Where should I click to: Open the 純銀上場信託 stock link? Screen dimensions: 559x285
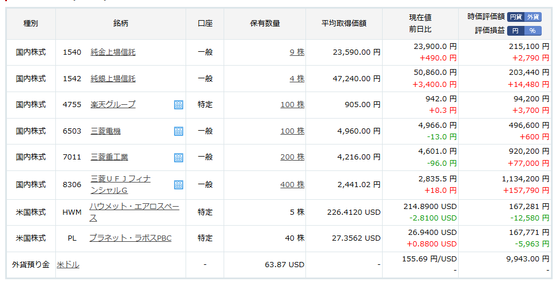click(113, 79)
